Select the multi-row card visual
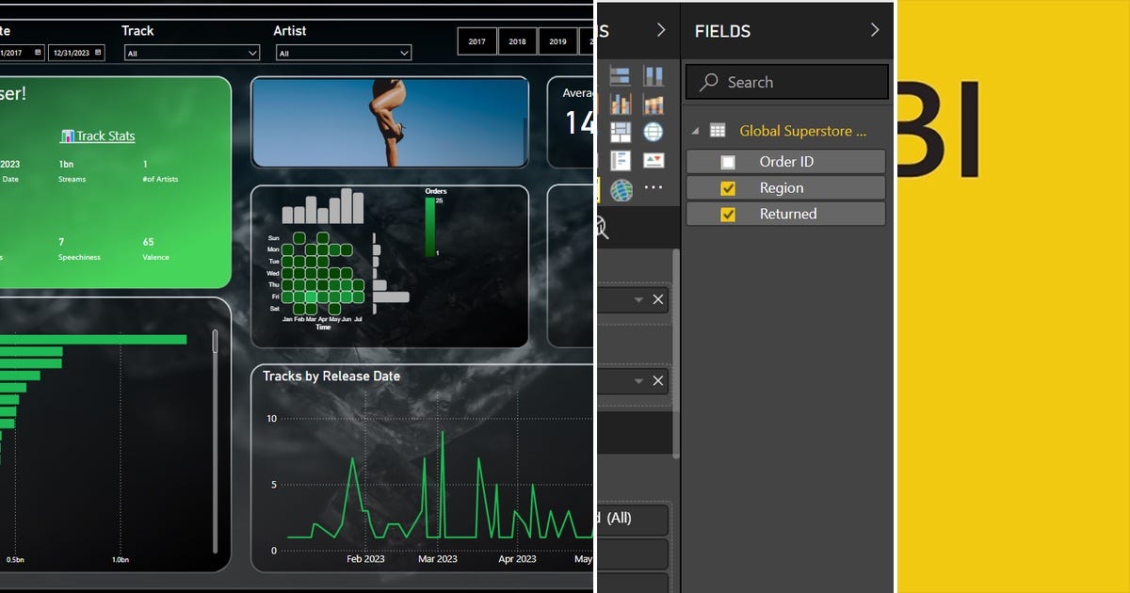The image size is (1130, 593). tap(621, 160)
